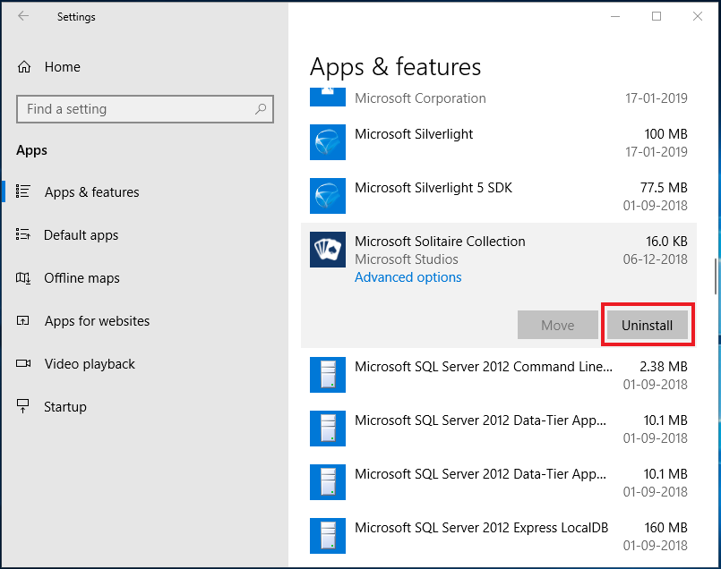Screen dimensions: 721x569
Task: Click the disabled Move button
Action: click(558, 325)
